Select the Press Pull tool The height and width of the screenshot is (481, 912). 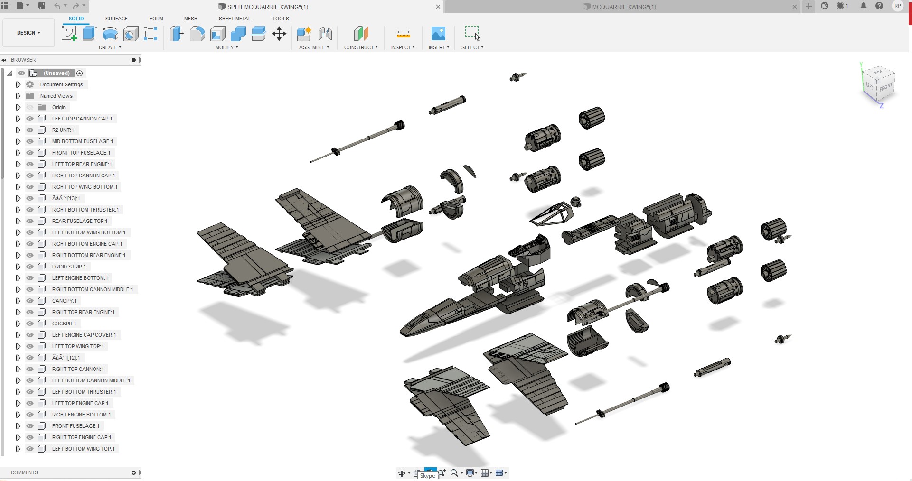[177, 34]
